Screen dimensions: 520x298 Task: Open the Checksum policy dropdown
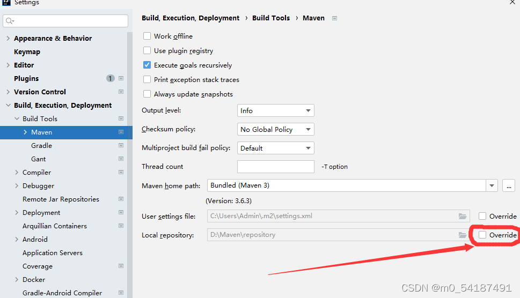[276, 130]
